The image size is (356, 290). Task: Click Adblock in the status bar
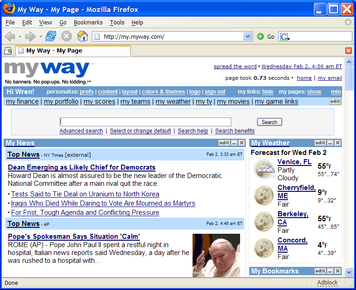(x=327, y=283)
